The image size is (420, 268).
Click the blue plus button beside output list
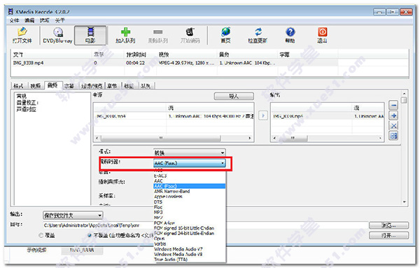click(393, 115)
